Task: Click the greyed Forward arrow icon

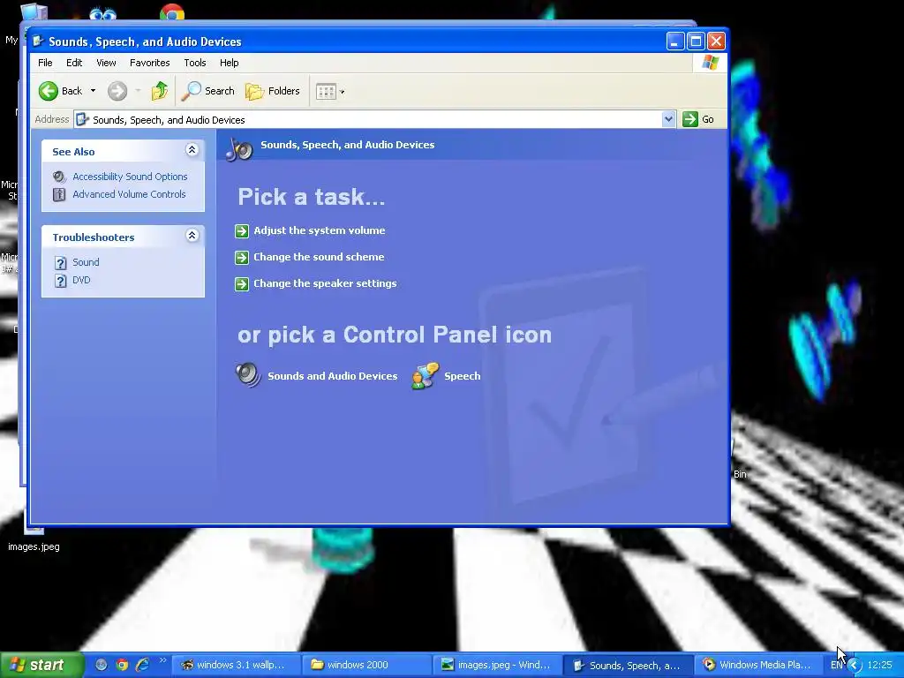Action: pos(117,91)
